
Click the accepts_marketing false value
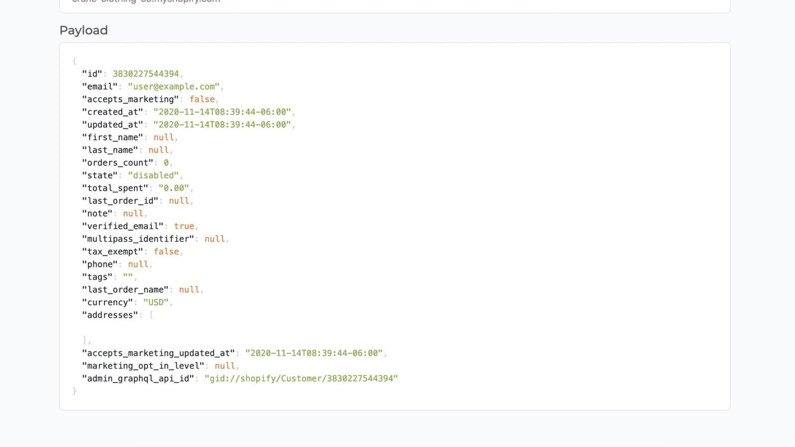pyautogui.click(x=202, y=99)
